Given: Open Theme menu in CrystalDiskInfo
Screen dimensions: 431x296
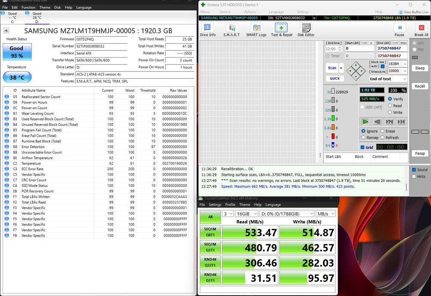Looking at the screenshot, I should click(45, 7).
